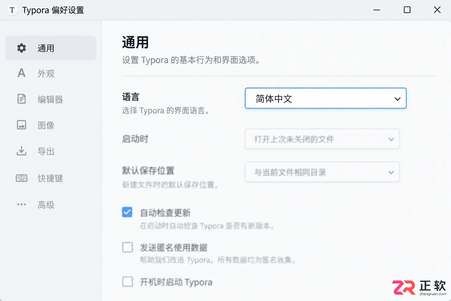This screenshot has width=451, height=301.
Task: Click the document icon for 编辑器
Action: (21, 99)
